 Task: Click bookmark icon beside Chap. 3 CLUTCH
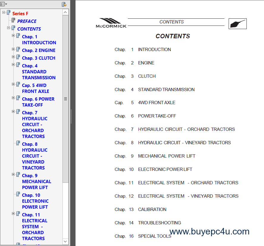(x=18, y=57)
